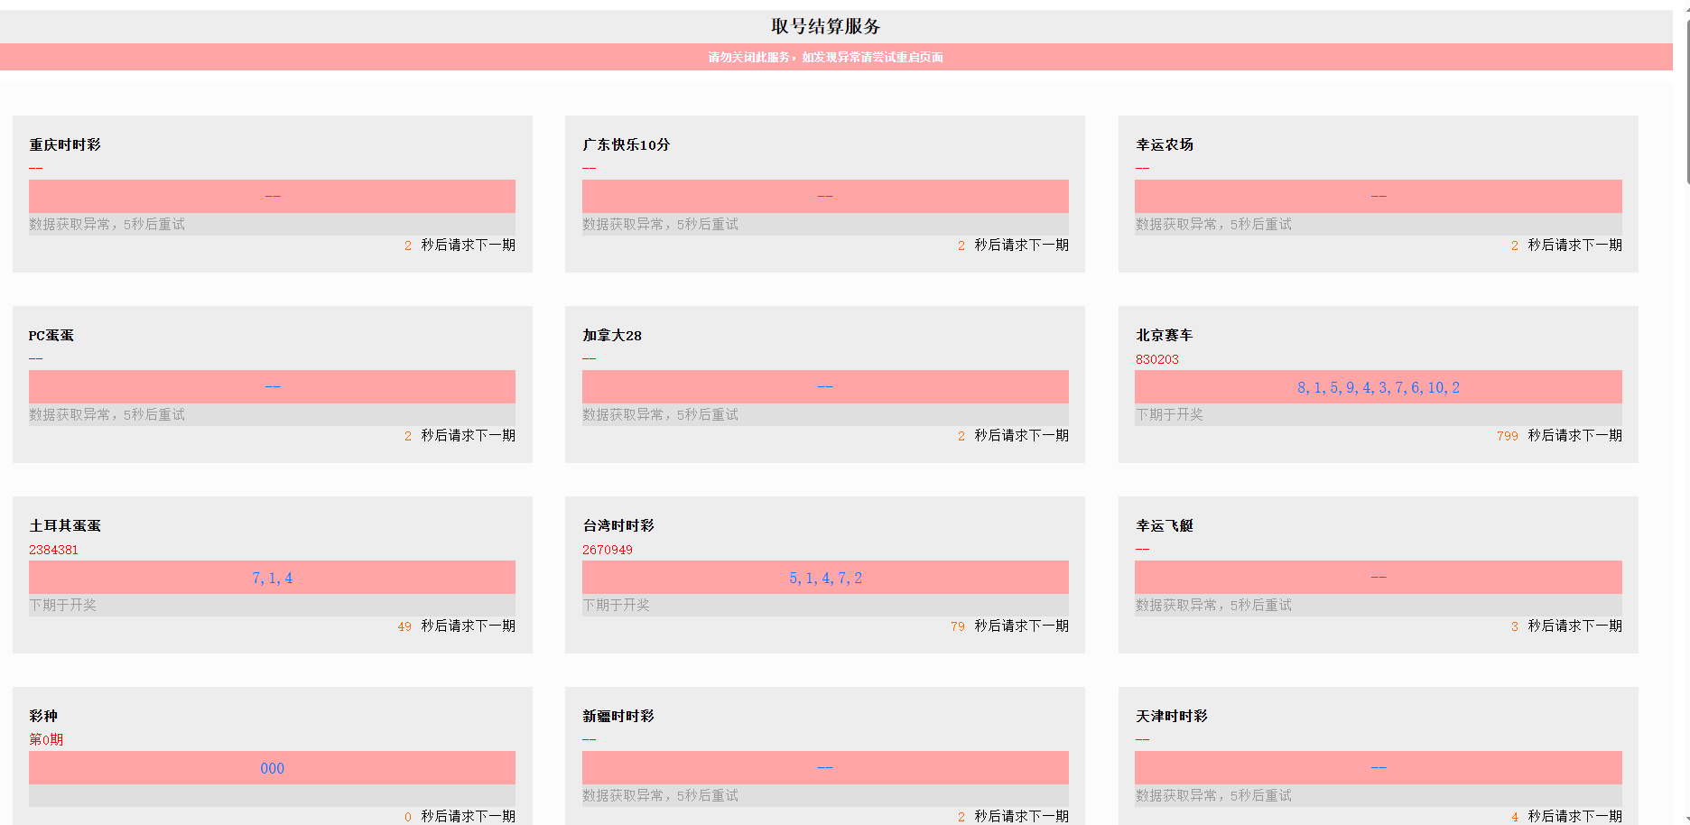The height and width of the screenshot is (825, 1690).
Task: Click 下期于开奖 in 台湾时时彩 card
Action: click(616, 605)
